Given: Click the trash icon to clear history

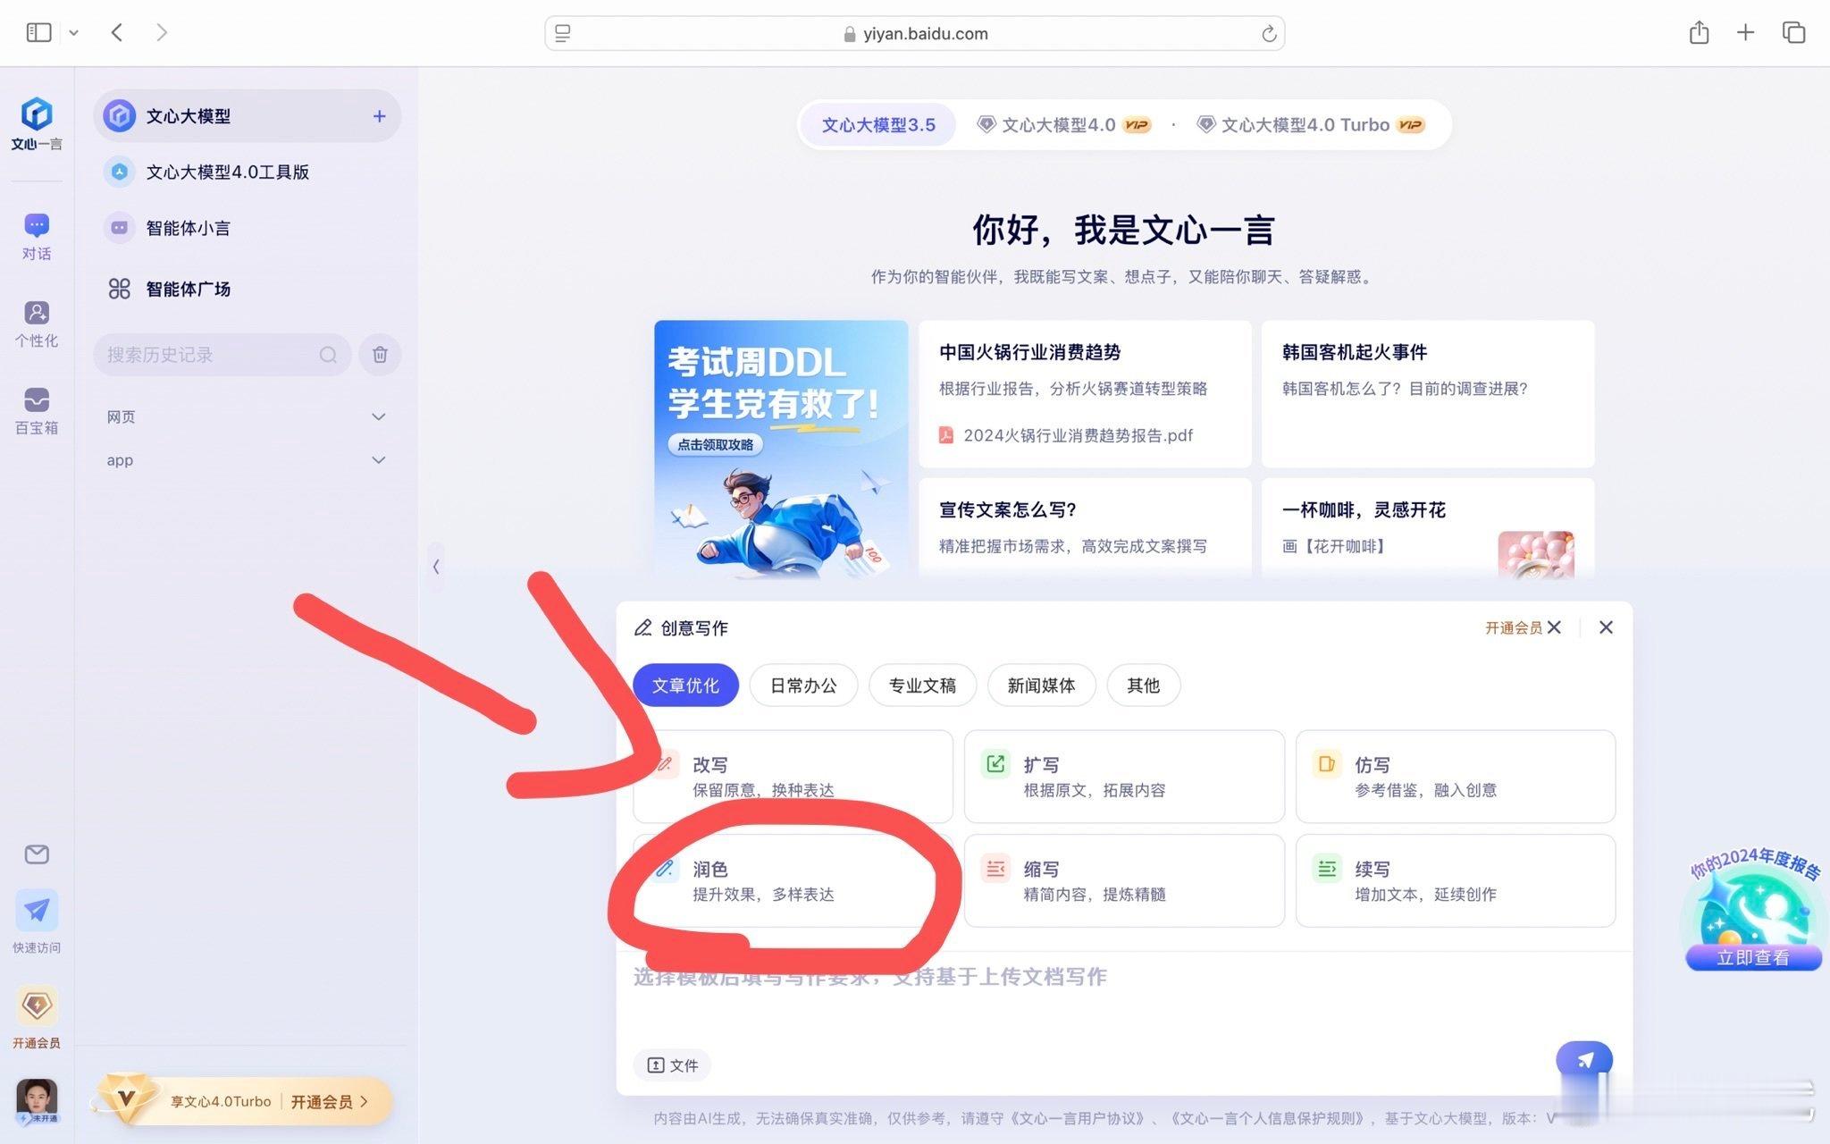Looking at the screenshot, I should click(380, 355).
